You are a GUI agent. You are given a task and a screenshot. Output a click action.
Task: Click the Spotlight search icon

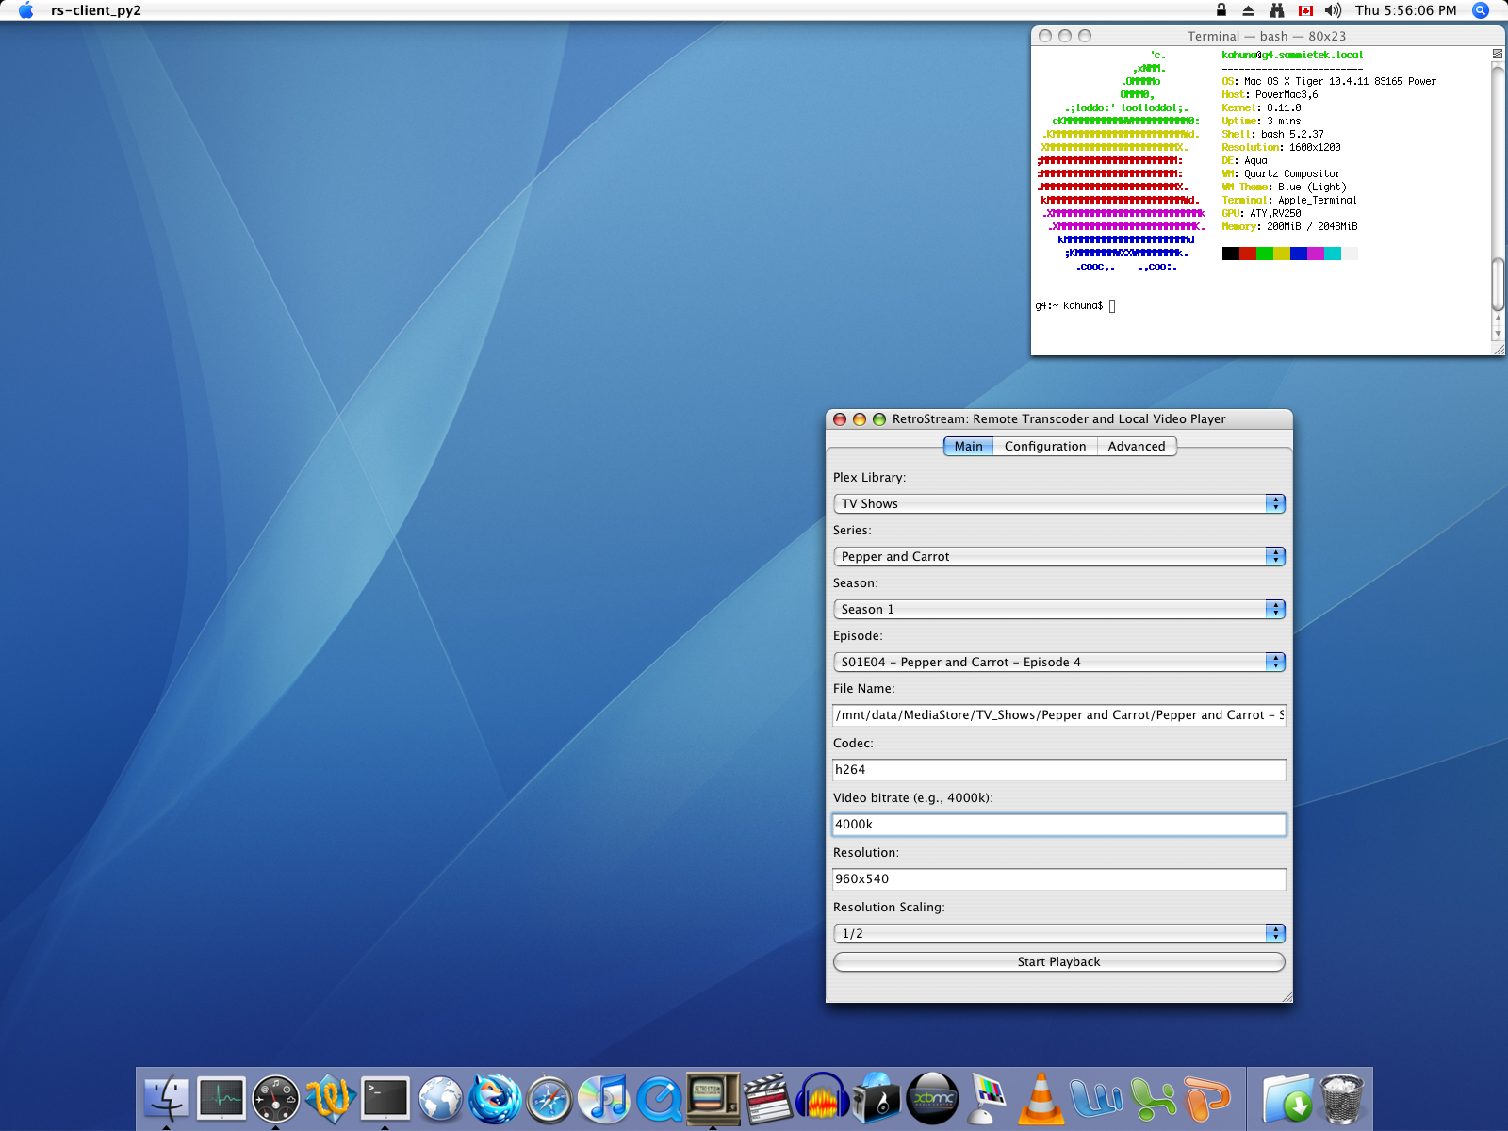point(1481,10)
